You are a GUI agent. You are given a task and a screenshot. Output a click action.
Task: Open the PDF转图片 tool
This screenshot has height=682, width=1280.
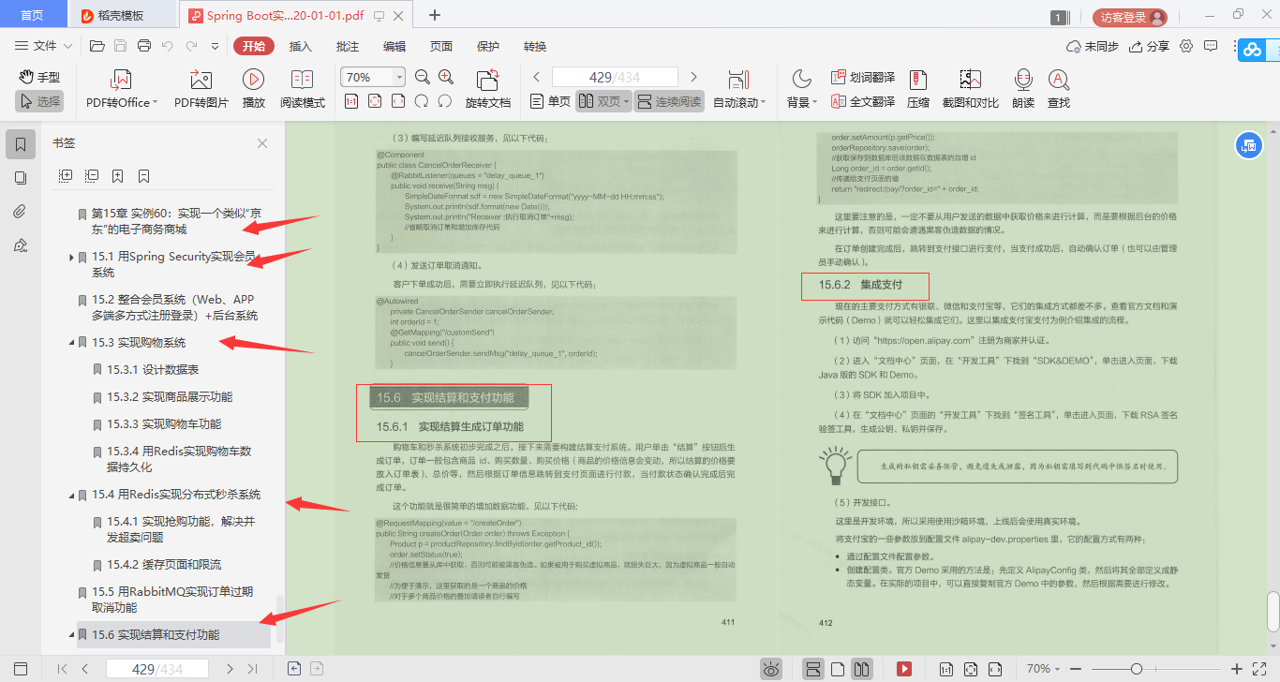201,90
